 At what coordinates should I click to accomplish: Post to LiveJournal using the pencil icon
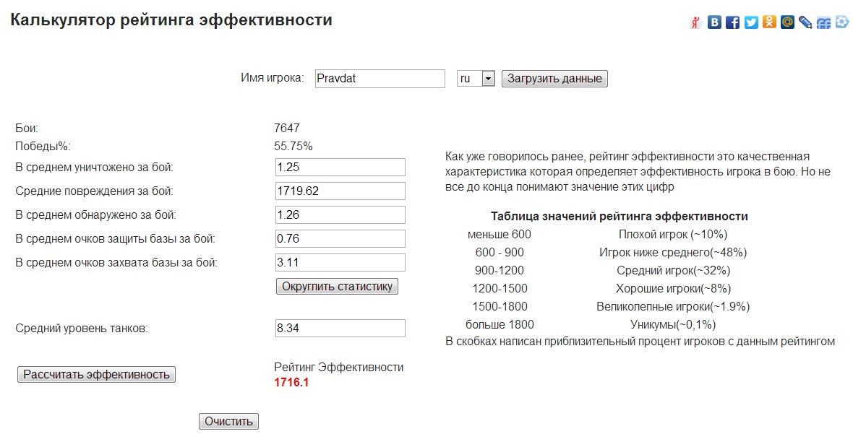pyautogui.click(x=805, y=22)
